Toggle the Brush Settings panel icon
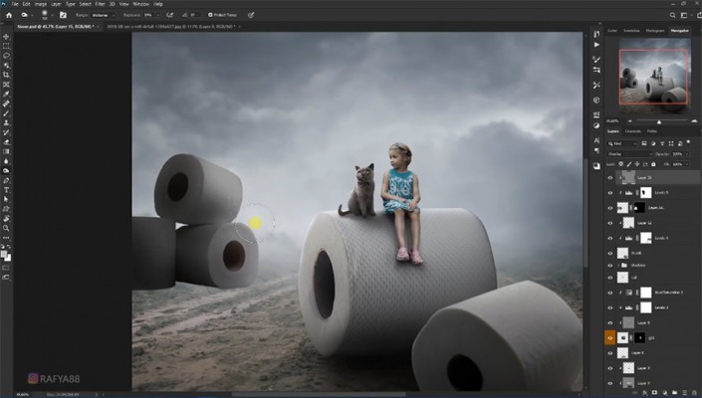 pyautogui.click(x=63, y=15)
